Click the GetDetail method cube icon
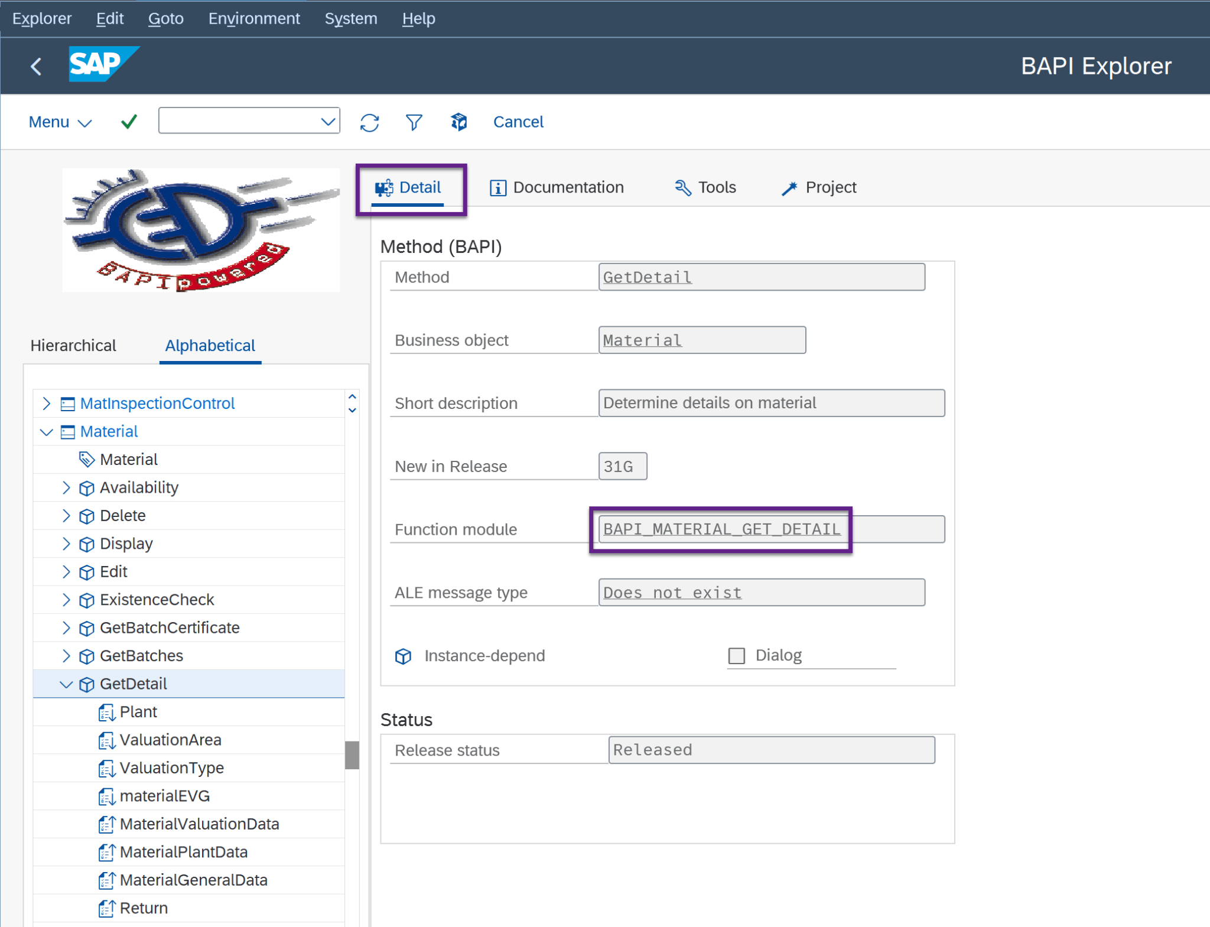Viewport: 1210px width, 927px height. pos(86,684)
